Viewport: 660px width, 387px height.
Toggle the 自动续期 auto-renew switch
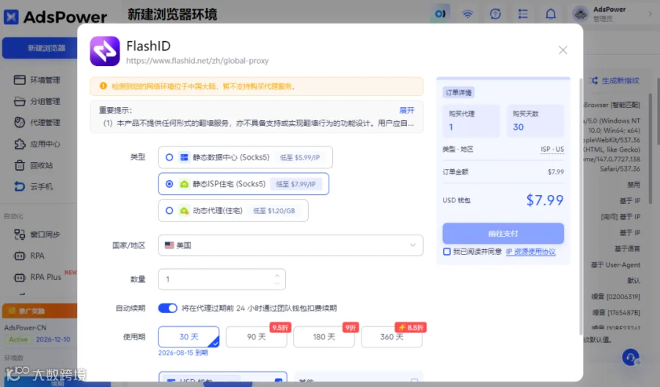[x=167, y=308]
